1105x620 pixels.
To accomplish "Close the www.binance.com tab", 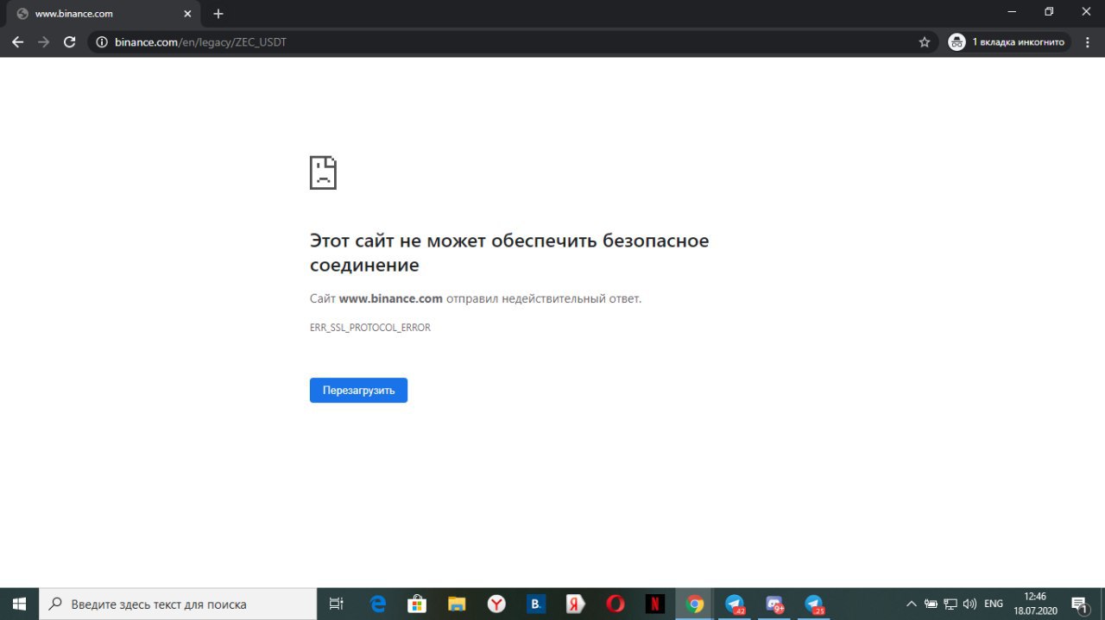I will tap(188, 14).
